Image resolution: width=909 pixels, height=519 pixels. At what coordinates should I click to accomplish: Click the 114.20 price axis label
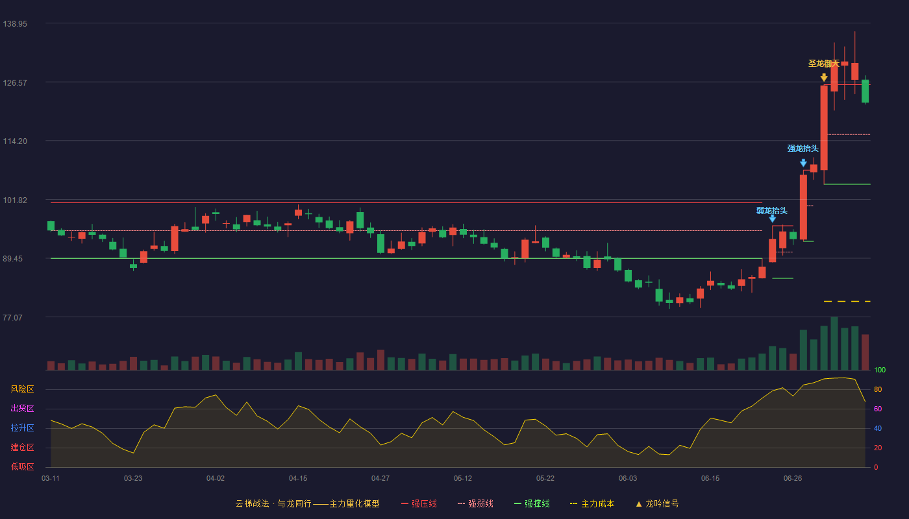tap(14, 141)
